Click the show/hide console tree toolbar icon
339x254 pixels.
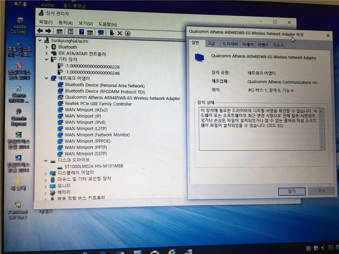pos(60,31)
